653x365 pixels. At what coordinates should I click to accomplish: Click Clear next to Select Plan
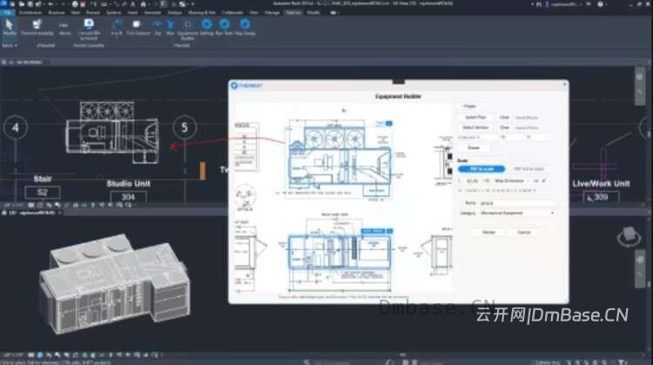coord(504,118)
